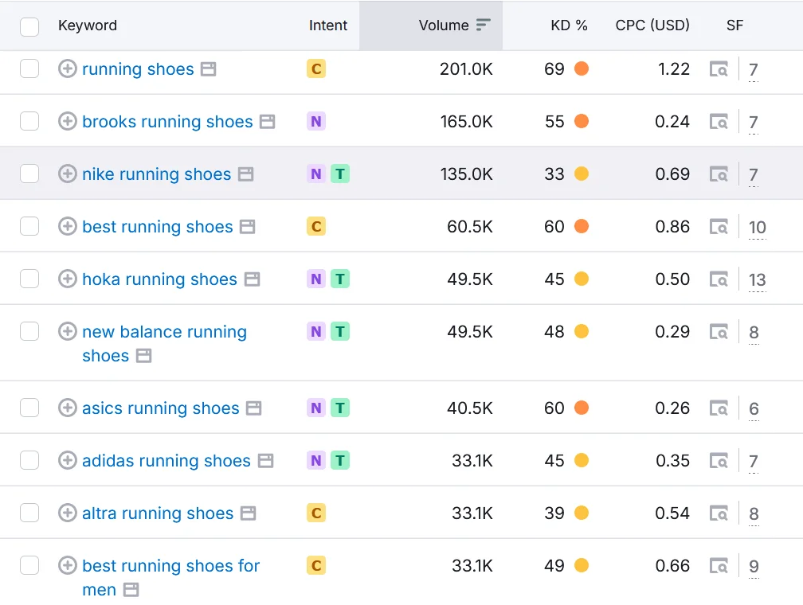
Task: Open the keyword link "hoka running shoes"
Action: tap(158, 279)
